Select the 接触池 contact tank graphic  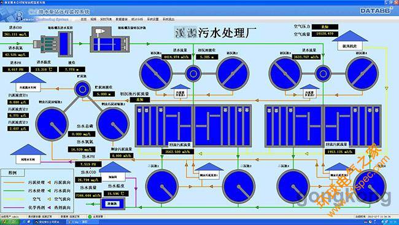coord(113,203)
